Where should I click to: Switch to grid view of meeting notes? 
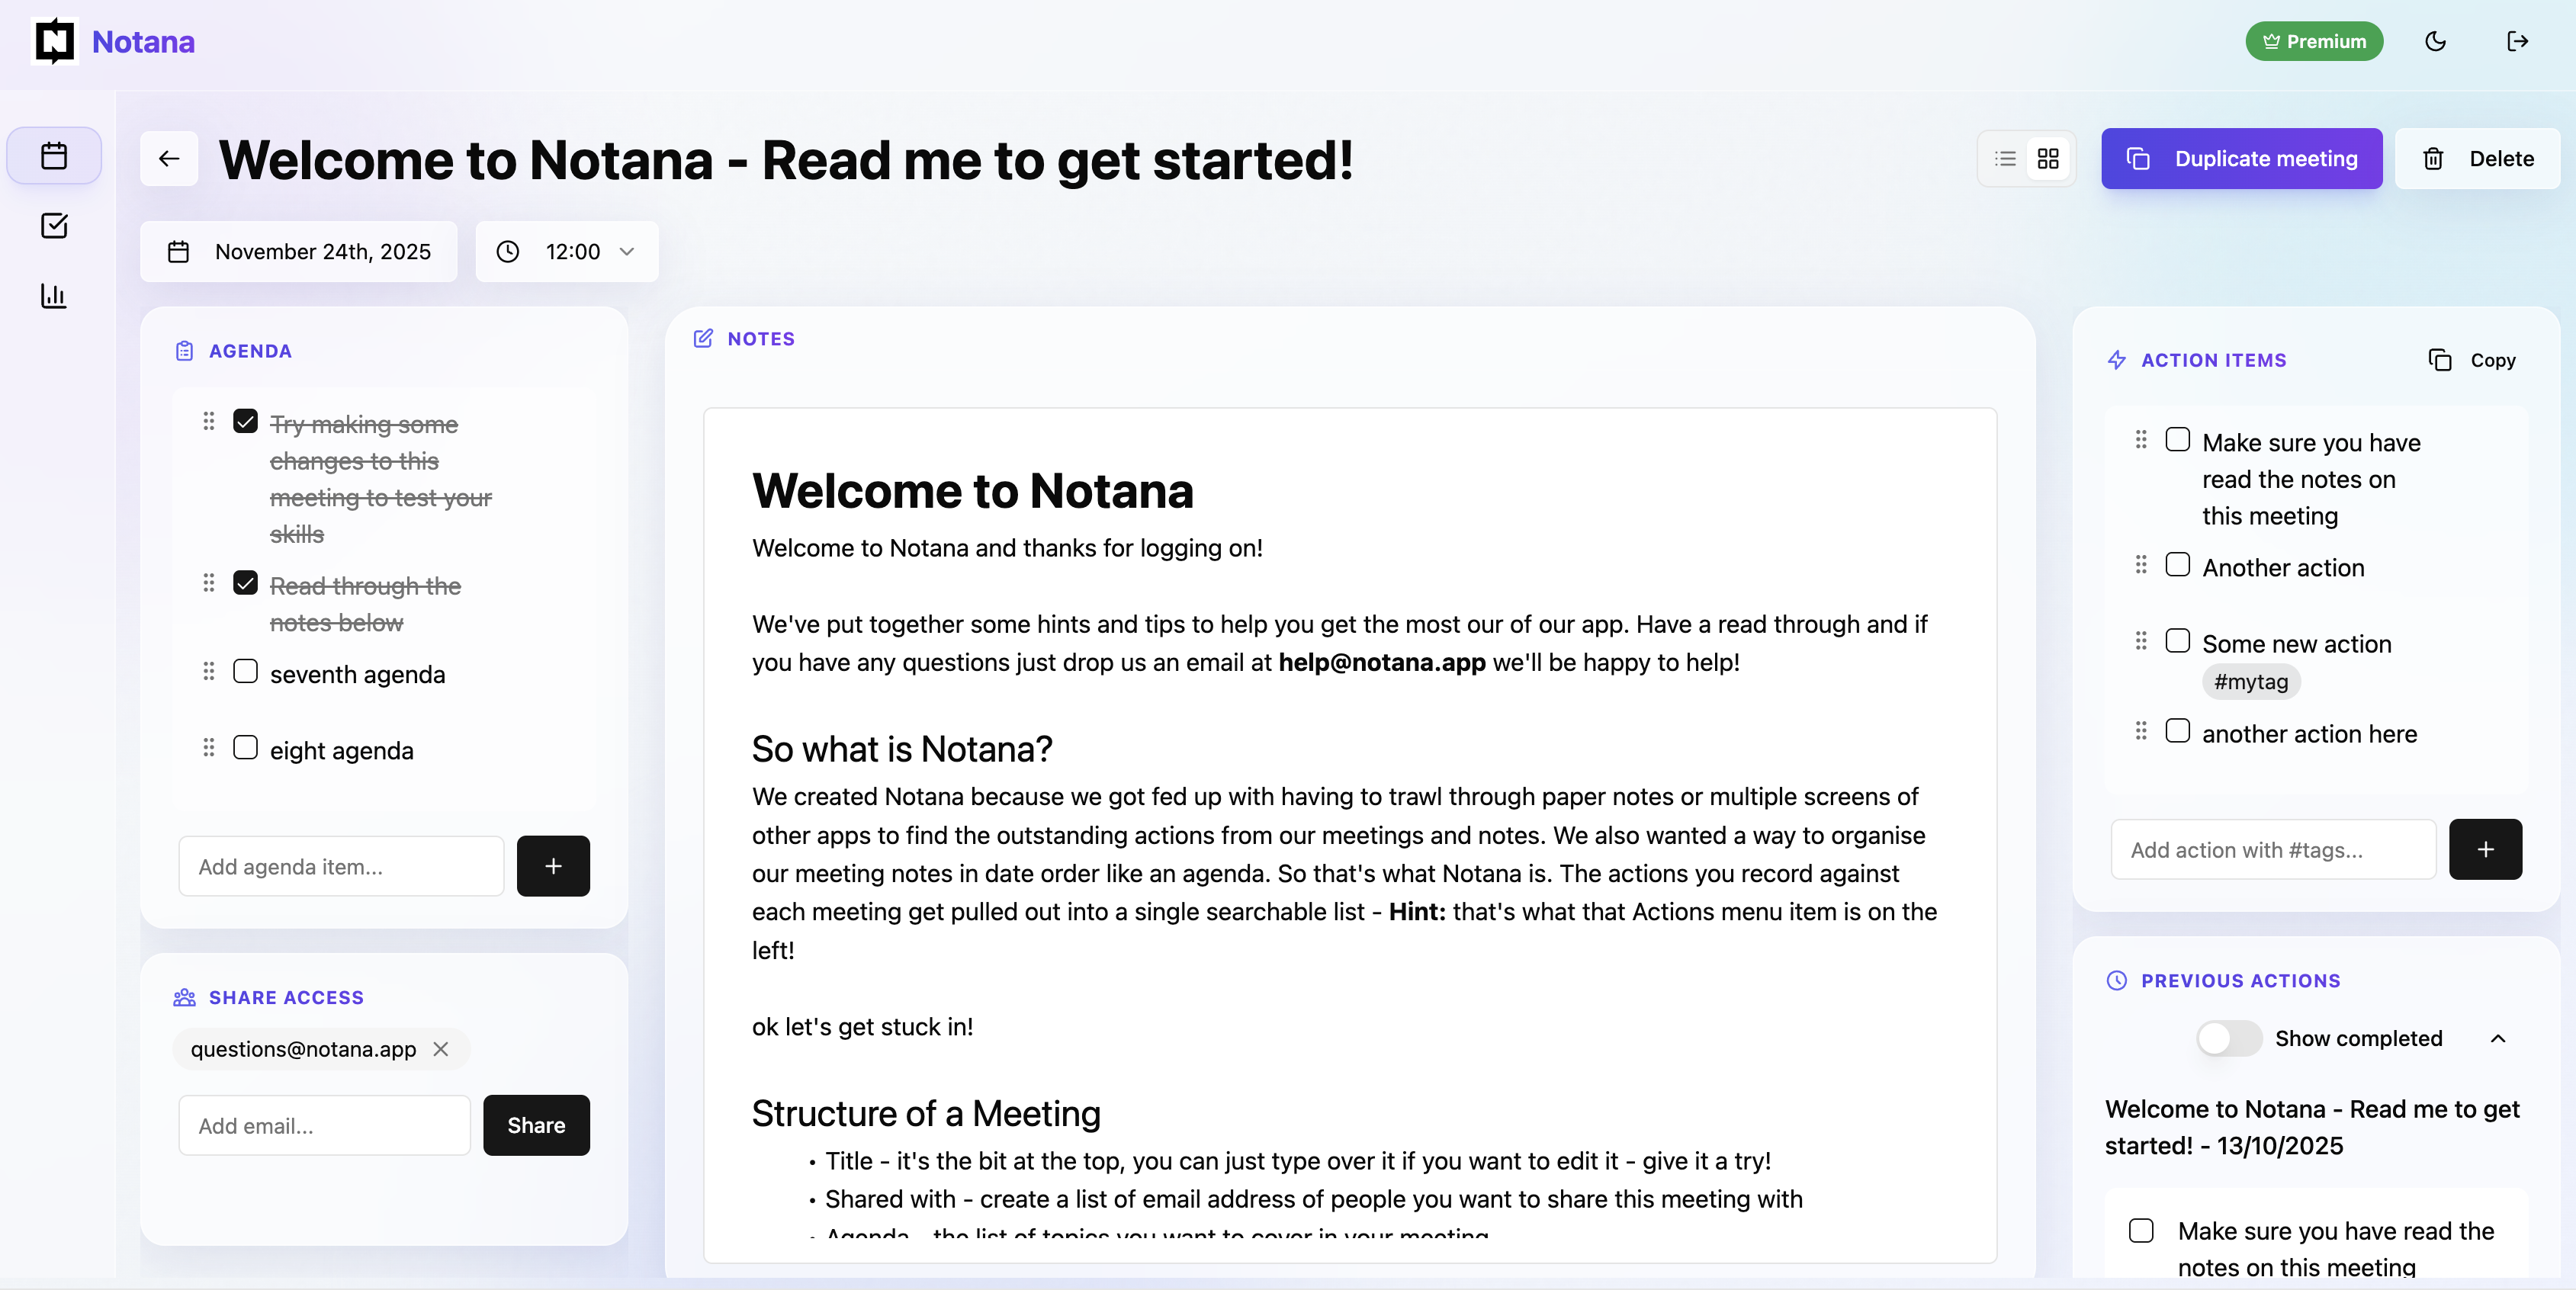pos(2049,158)
